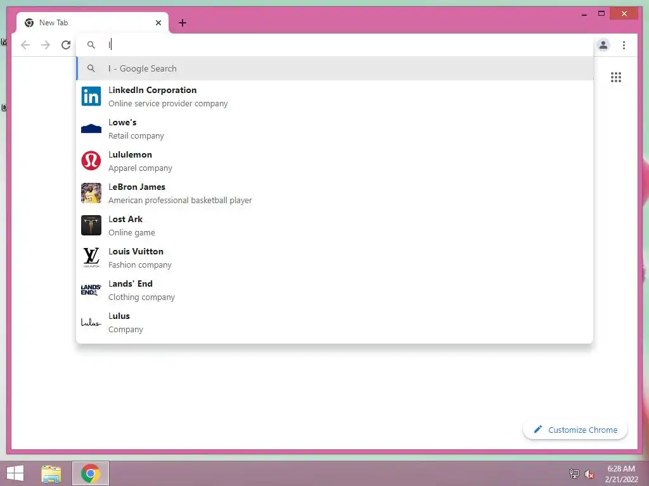Click the forward navigation arrow

coord(46,45)
